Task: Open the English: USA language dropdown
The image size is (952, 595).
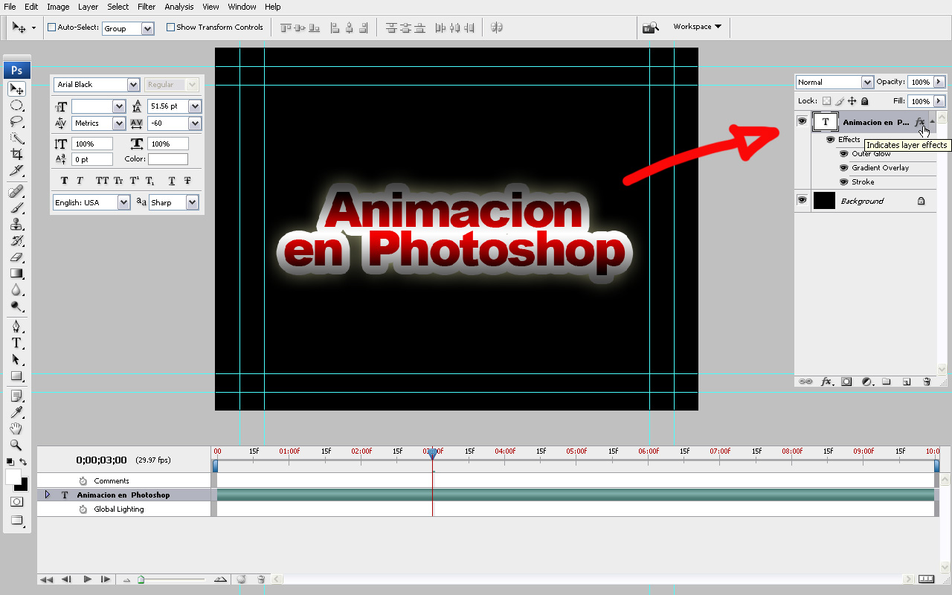Action: (123, 202)
